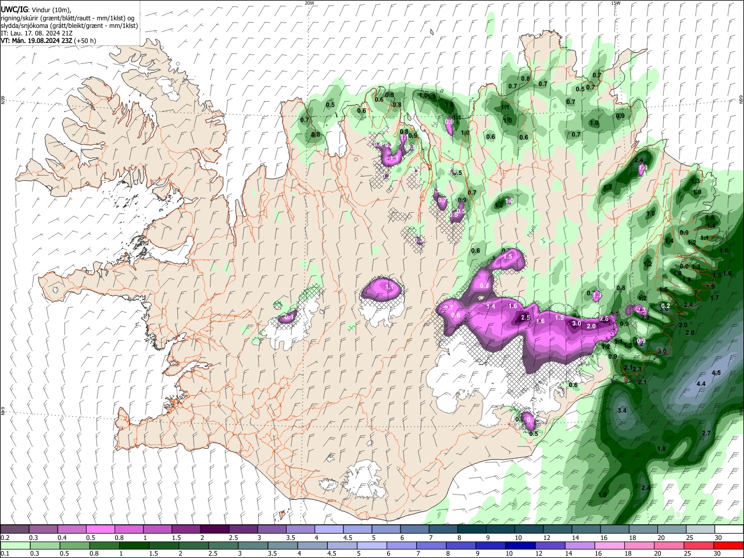Select deep navy rain swatch between 10 and 12
The height and width of the screenshot is (558, 744).
[521, 546]
